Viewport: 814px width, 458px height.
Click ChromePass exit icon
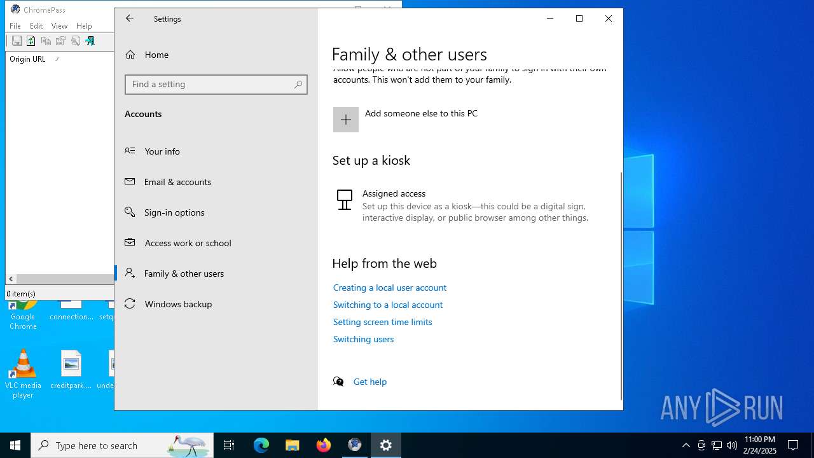tap(90, 41)
